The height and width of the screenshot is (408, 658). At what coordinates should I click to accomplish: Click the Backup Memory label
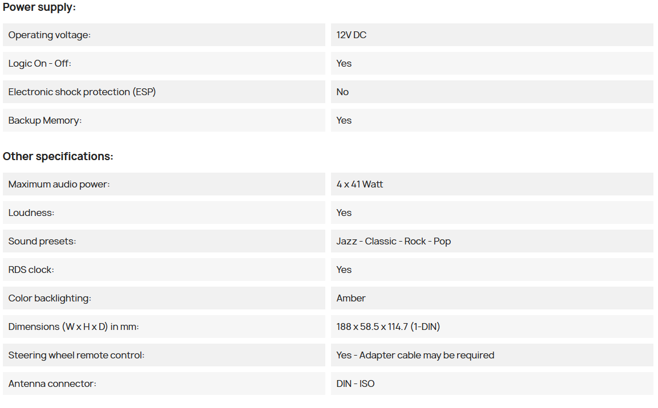coord(45,120)
